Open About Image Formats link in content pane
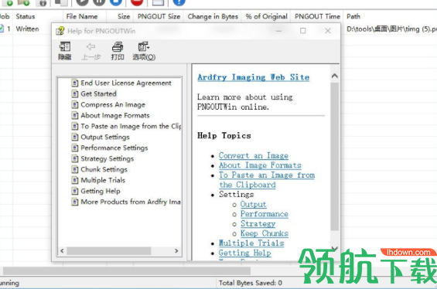This screenshot has width=437, height=289. click(x=260, y=165)
